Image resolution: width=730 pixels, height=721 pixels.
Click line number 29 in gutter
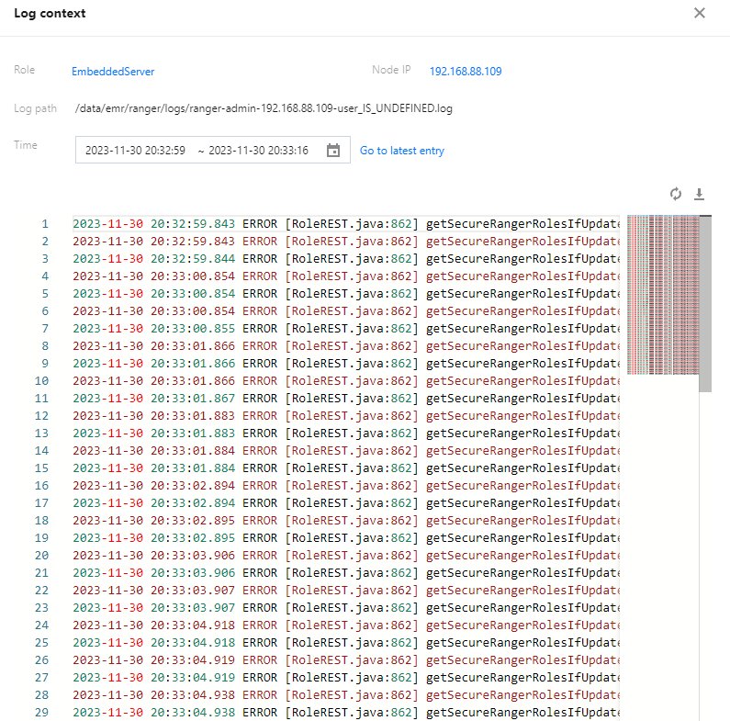pos(41,712)
